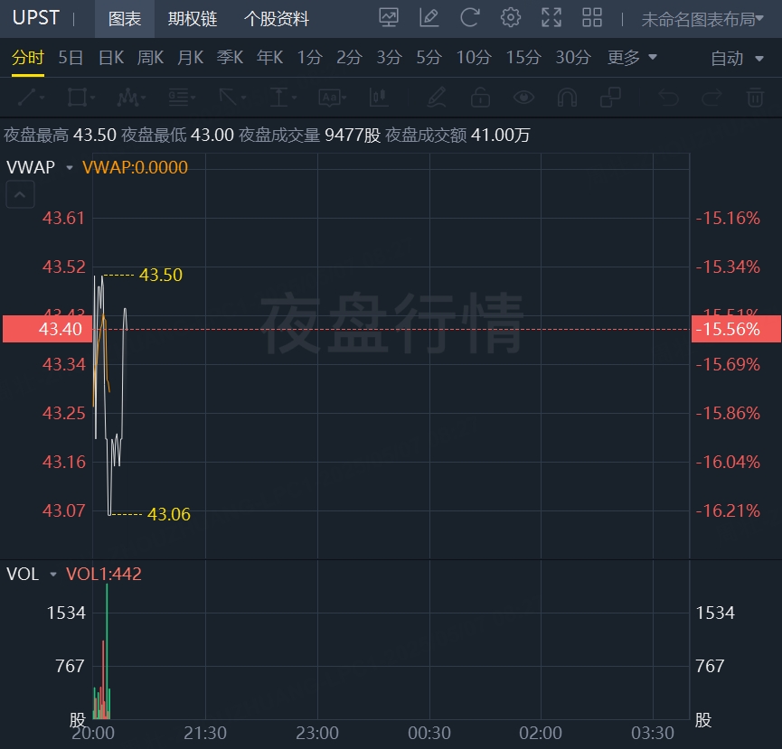
Task: Open the VWAP indicator dropdown
Action: pos(70,167)
